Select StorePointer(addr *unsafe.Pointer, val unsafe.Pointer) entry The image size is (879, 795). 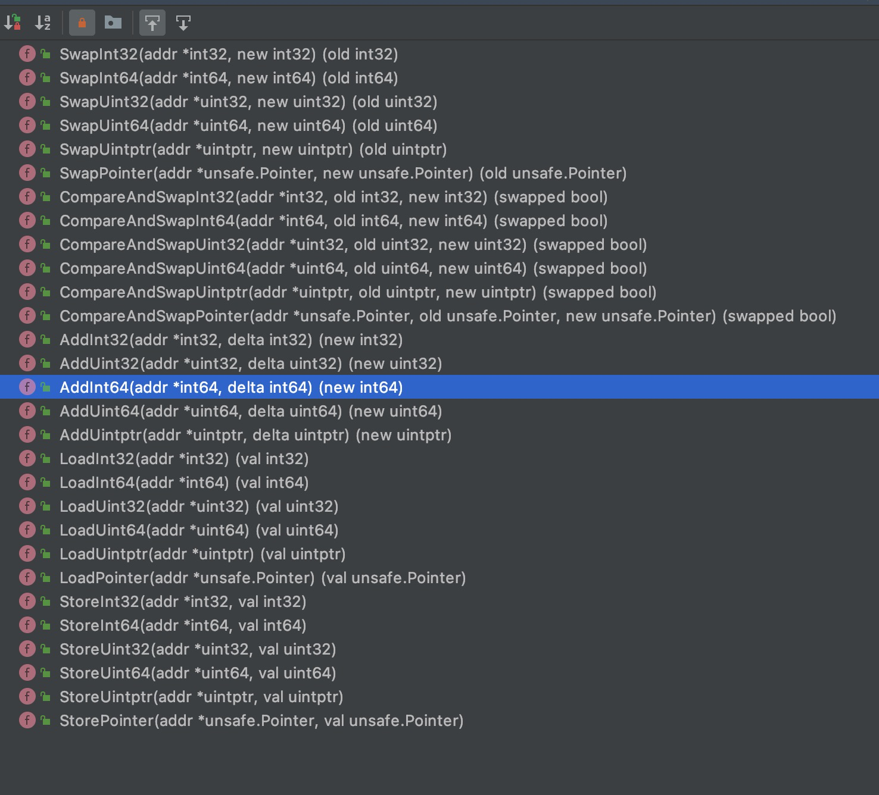point(261,721)
